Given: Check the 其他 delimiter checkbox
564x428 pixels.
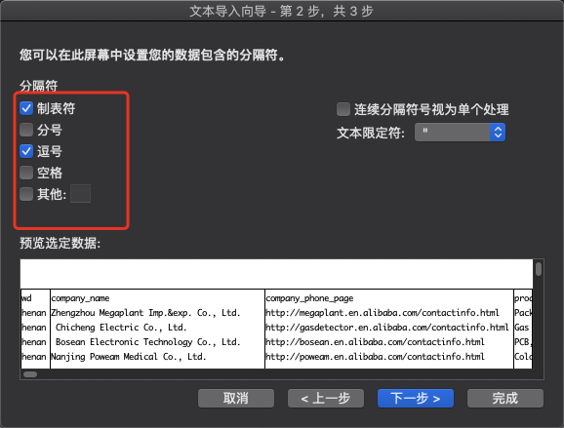Looking at the screenshot, I should click(x=26, y=194).
